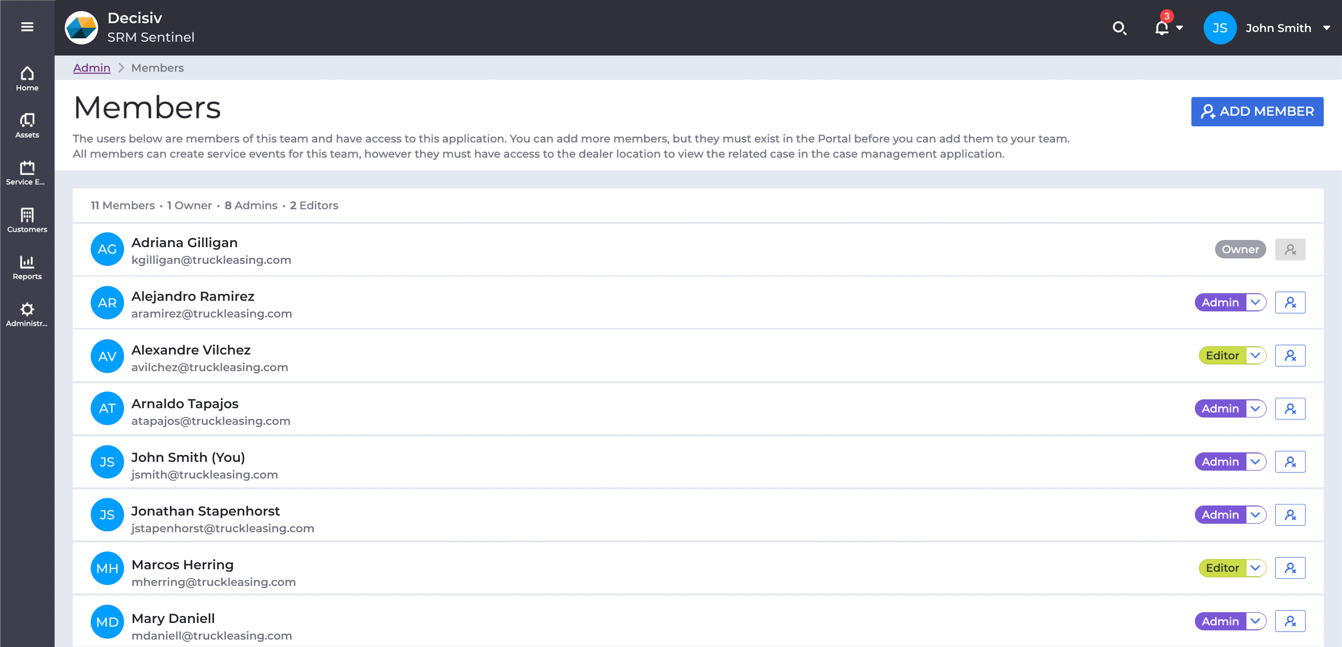Image resolution: width=1342 pixels, height=647 pixels.
Task: Click the search magnifier icon
Action: tap(1119, 28)
